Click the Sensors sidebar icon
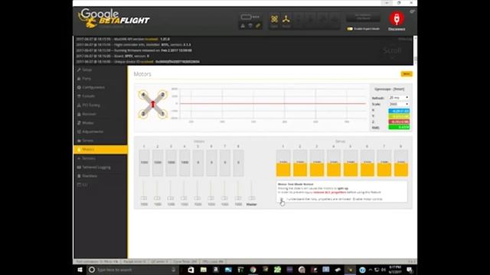490x275 pixels. point(79,158)
